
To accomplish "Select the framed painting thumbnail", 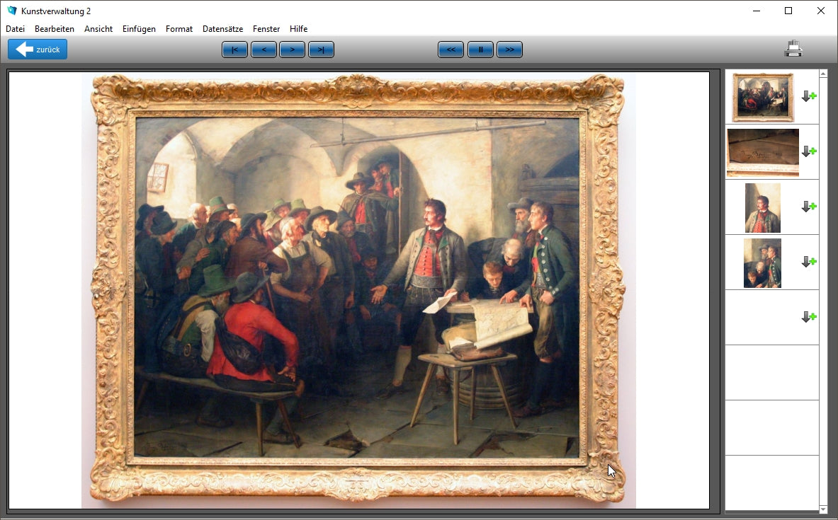I will click(x=762, y=97).
